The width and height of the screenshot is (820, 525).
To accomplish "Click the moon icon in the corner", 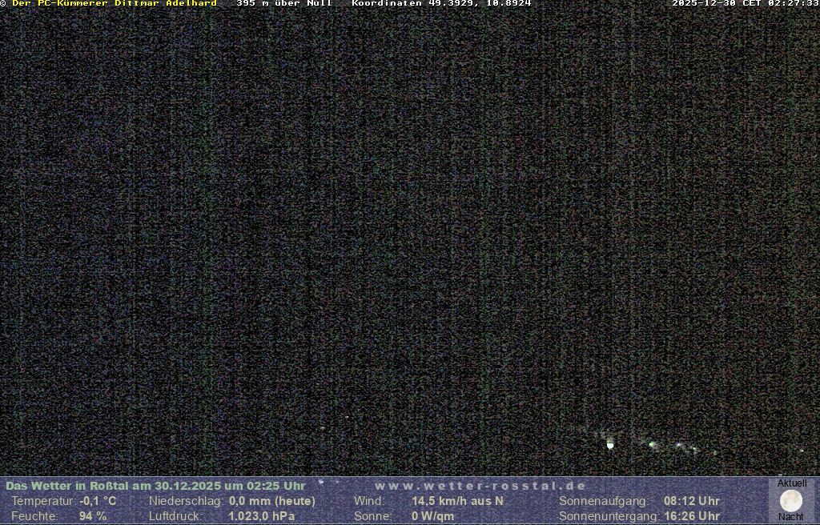I will (x=791, y=501).
